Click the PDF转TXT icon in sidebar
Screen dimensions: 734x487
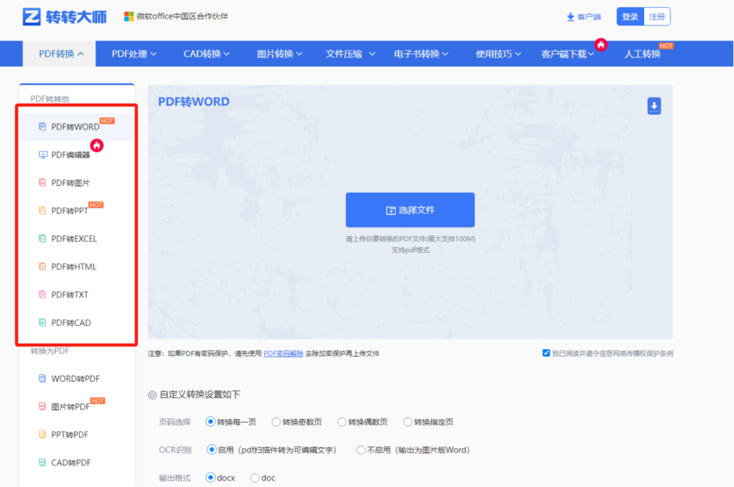tap(42, 294)
